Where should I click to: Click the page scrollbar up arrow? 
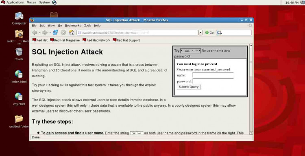251,45
